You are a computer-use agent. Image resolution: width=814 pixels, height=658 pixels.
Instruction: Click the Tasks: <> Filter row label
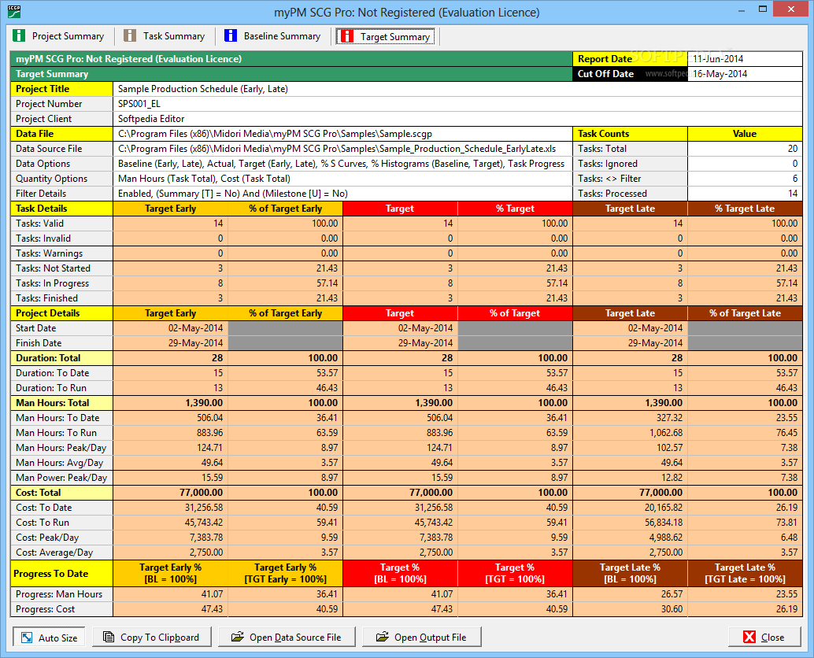631,179
